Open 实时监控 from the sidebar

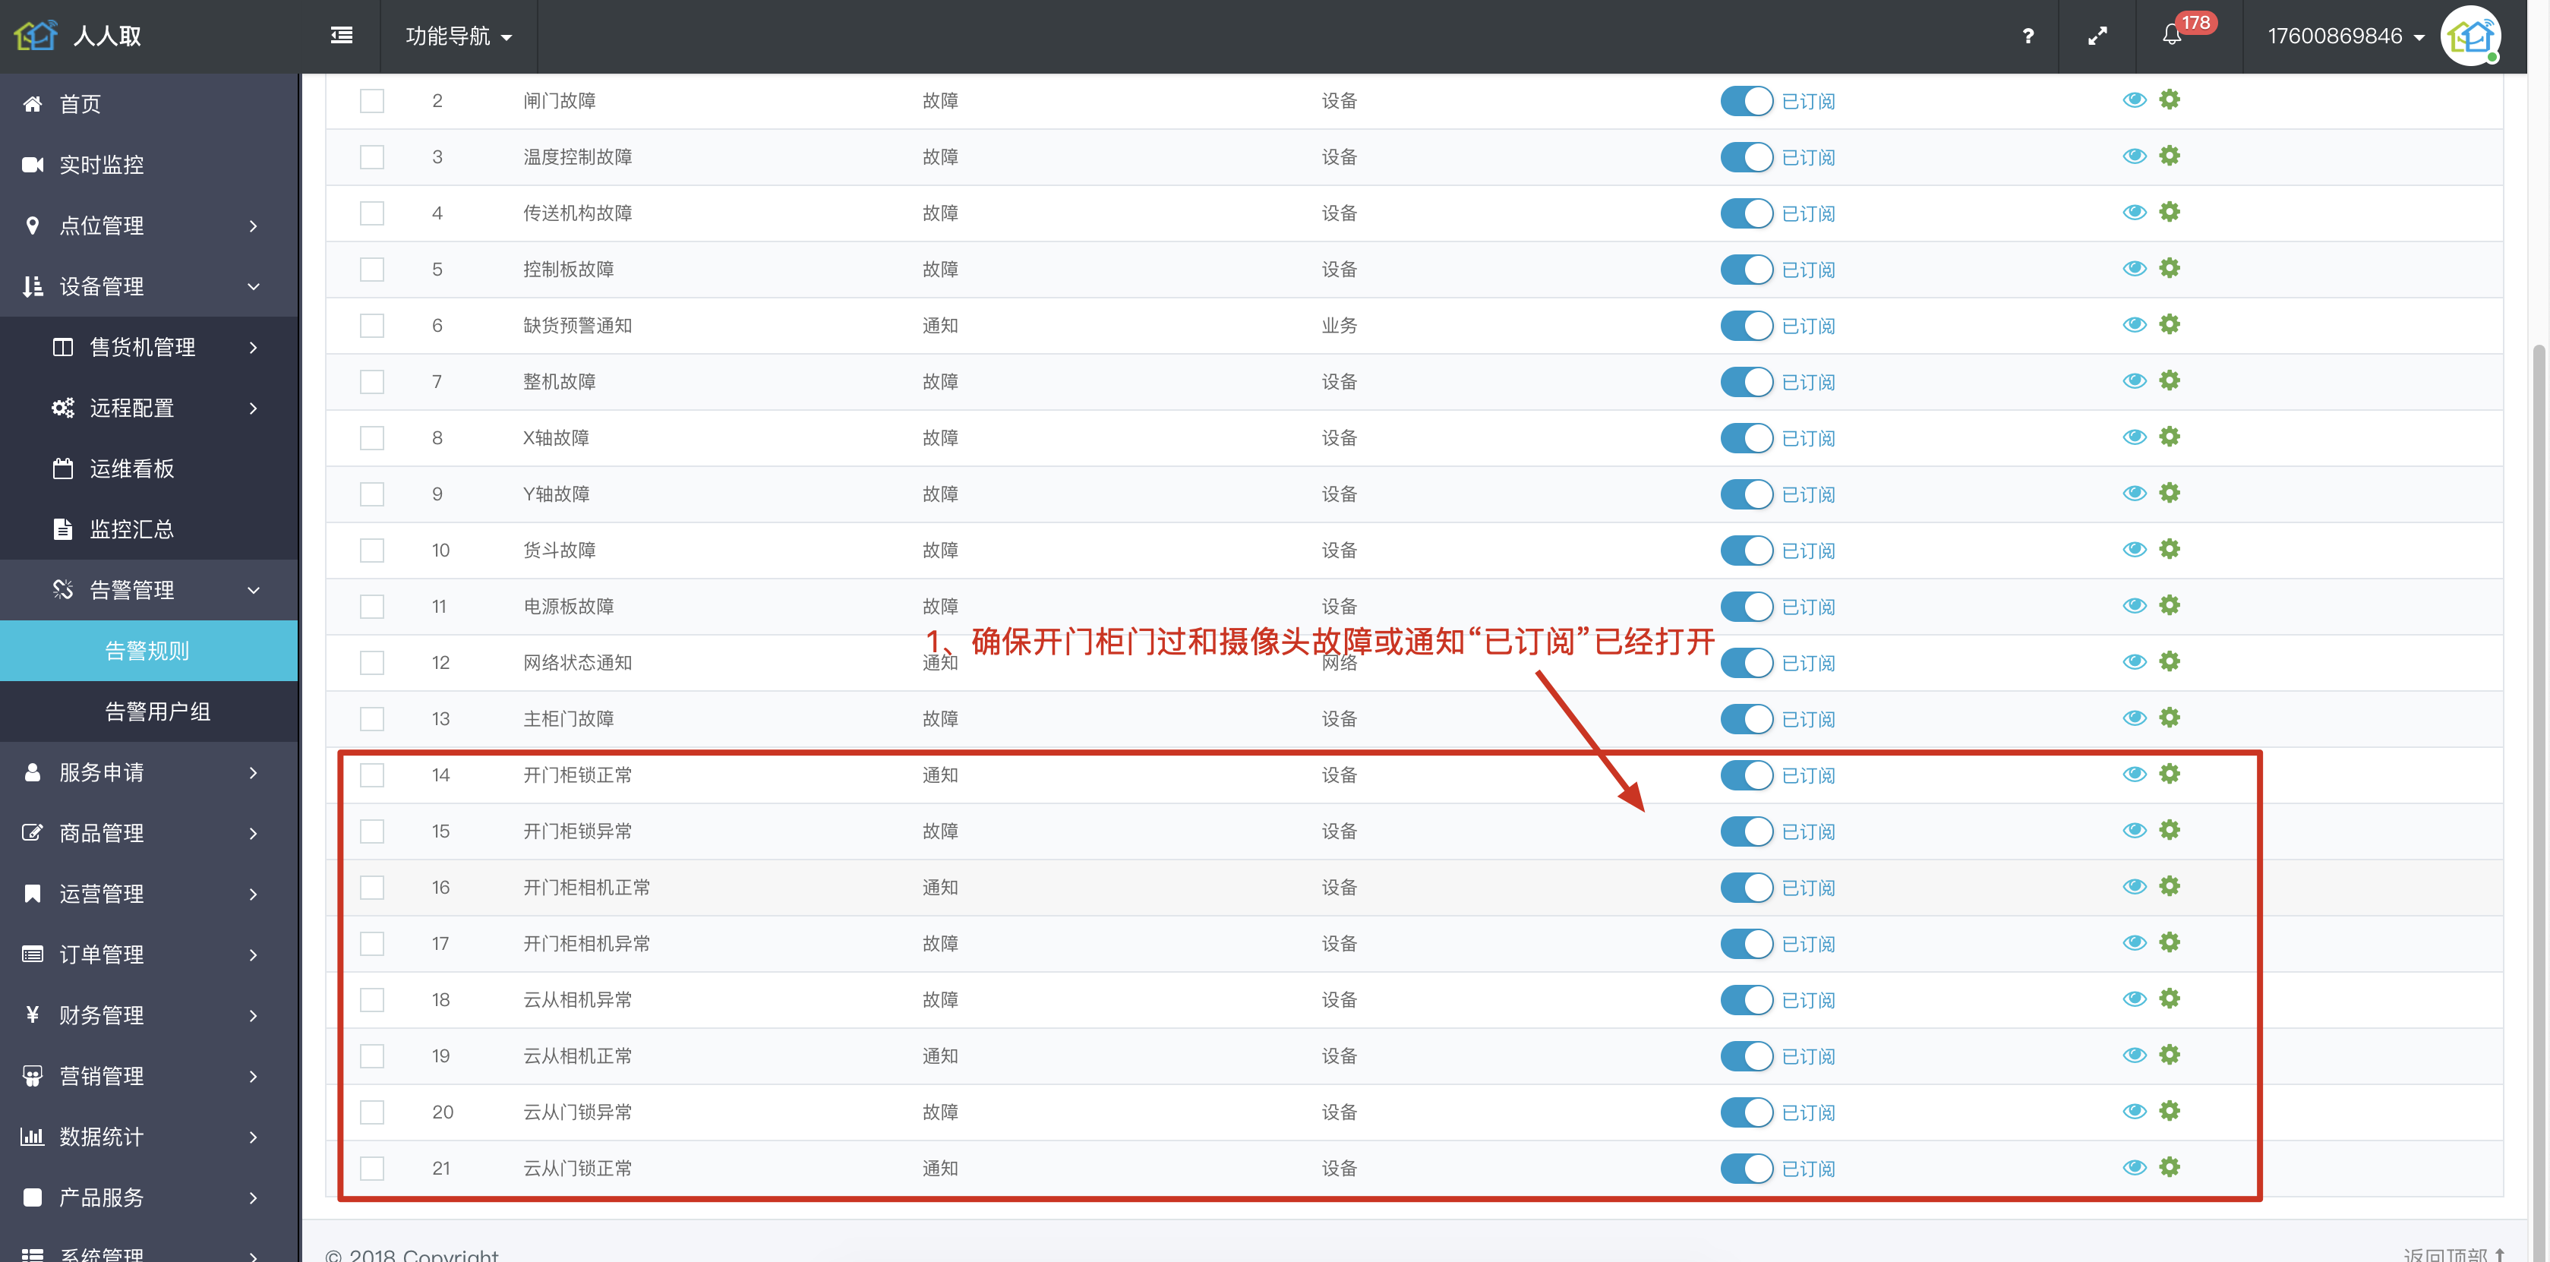(149, 164)
